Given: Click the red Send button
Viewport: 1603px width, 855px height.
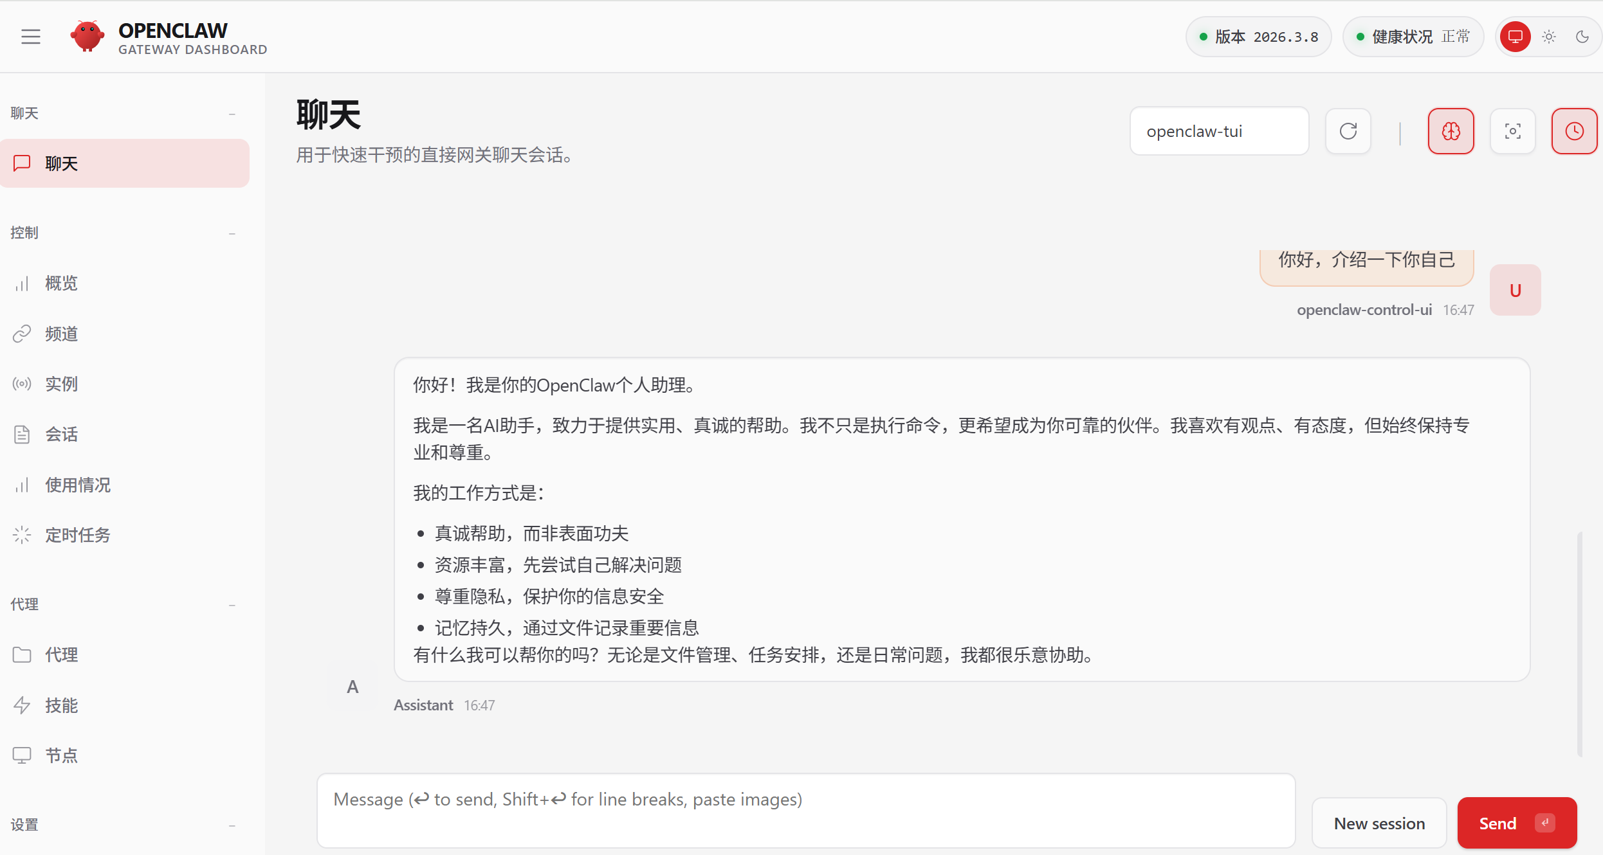Looking at the screenshot, I should (1516, 823).
